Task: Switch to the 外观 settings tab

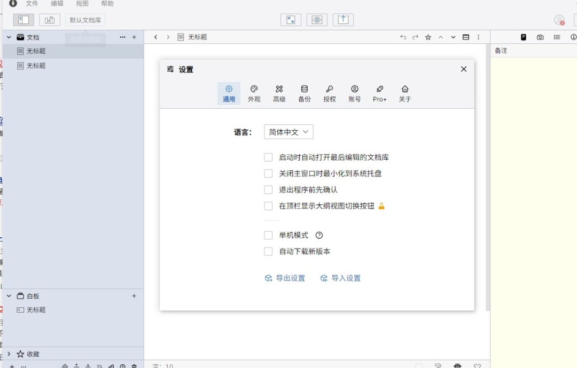Action: coord(254,93)
